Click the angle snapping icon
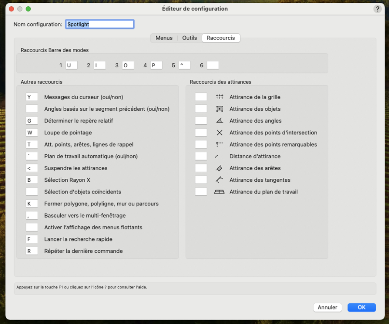This screenshot has width=389, height=324. [219, 121]
